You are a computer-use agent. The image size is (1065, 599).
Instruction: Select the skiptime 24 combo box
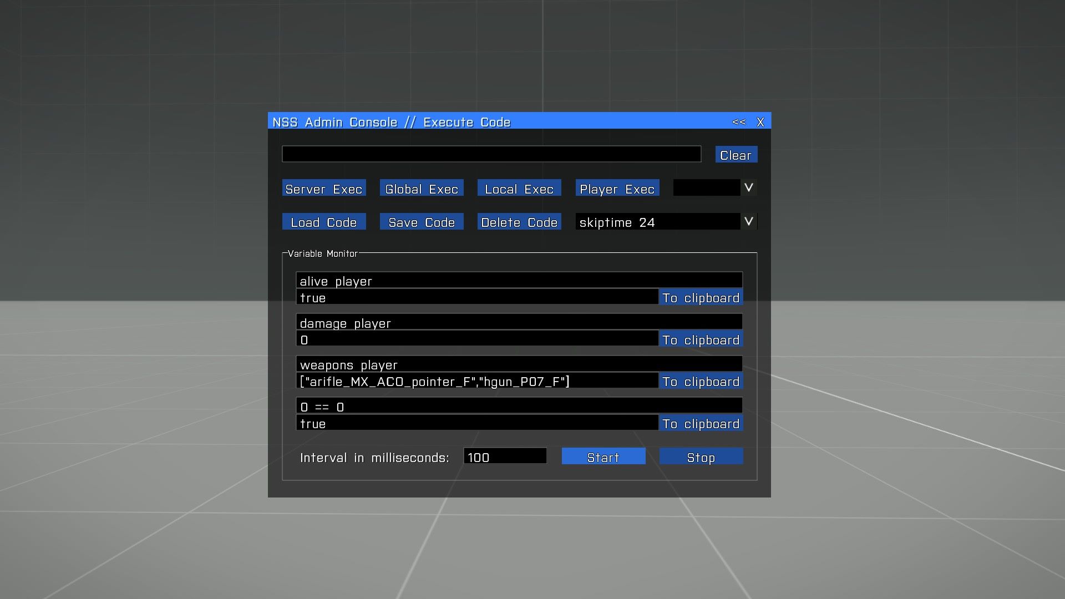click(x=657, y=222)
